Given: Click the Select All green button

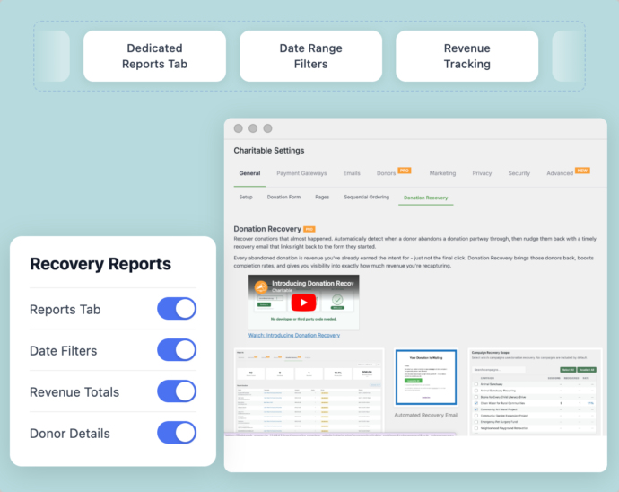Looking at the screenshot, I should click(568, 370).
